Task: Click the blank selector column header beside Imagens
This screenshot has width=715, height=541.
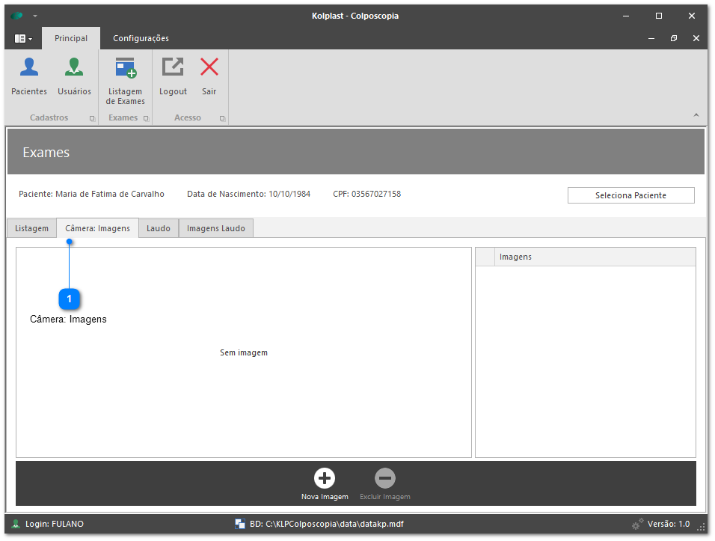Action: pyautogui.click(x=485, y=257)
